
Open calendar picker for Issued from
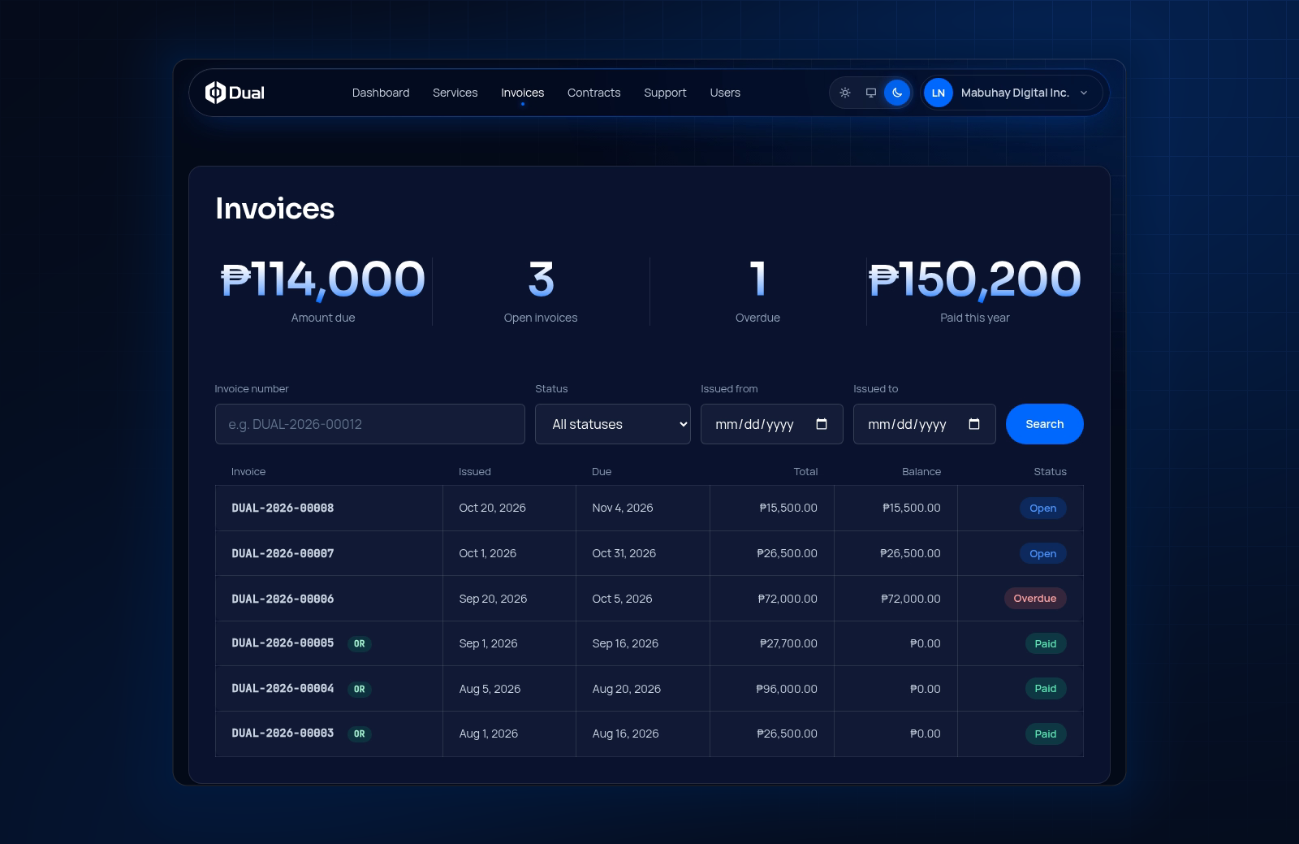[822, 424]
